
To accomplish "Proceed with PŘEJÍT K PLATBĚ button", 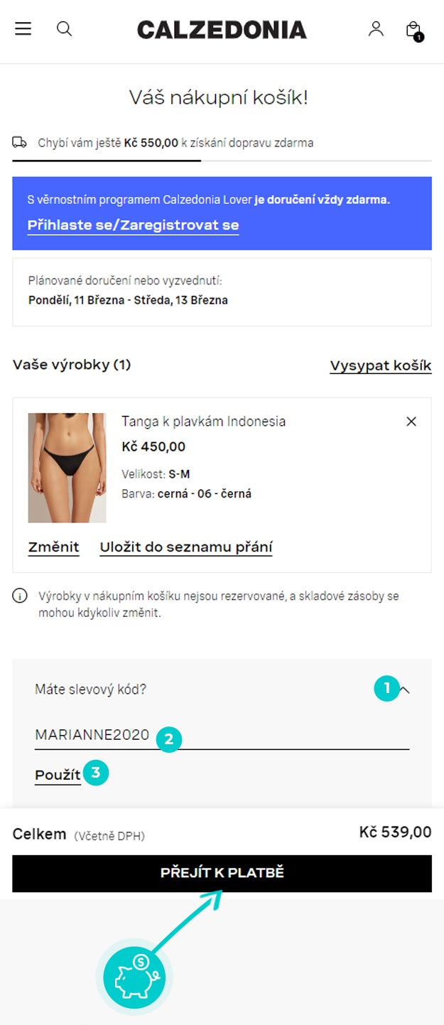I will [222, 873].
